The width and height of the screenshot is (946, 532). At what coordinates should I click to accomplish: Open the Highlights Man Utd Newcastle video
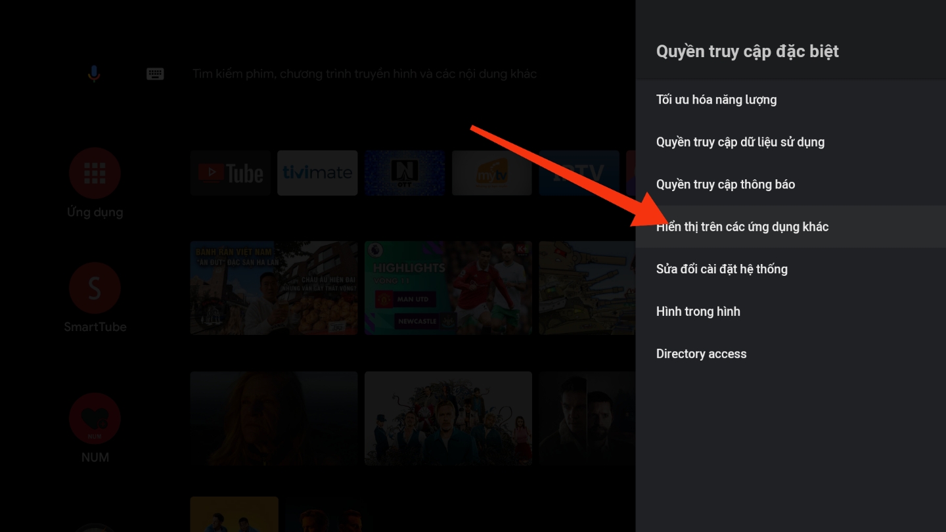(448, 288)
